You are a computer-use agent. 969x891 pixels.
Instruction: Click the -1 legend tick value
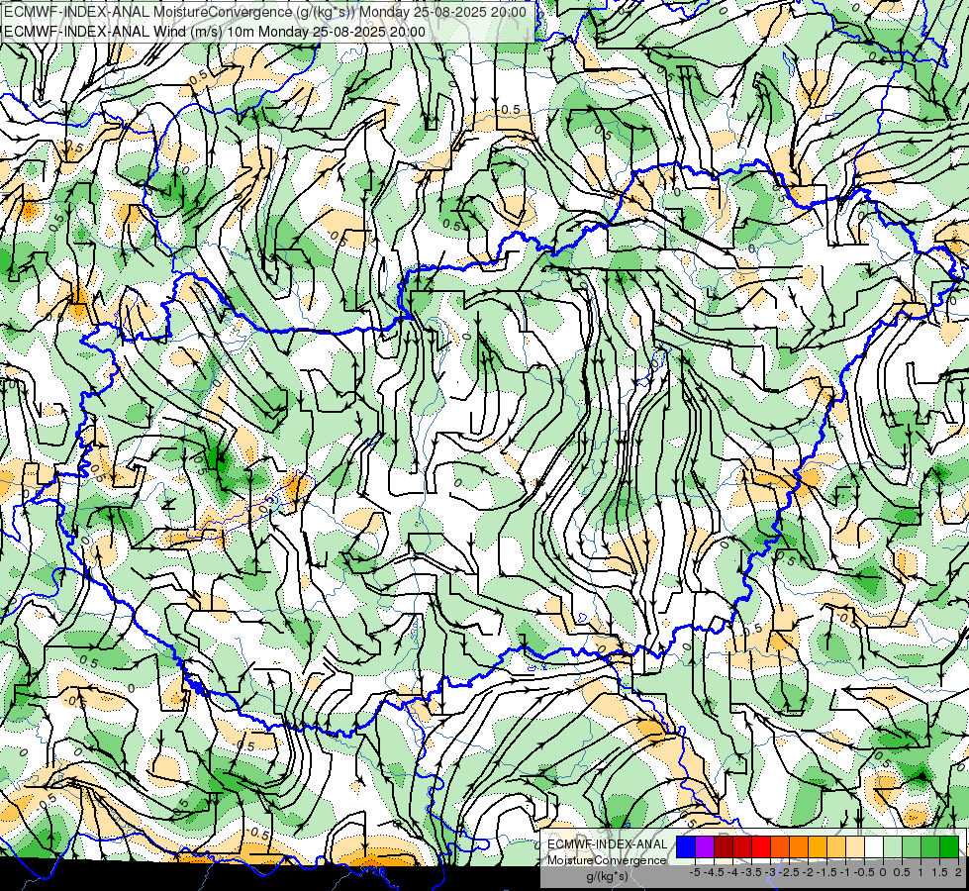pos(845,872)
